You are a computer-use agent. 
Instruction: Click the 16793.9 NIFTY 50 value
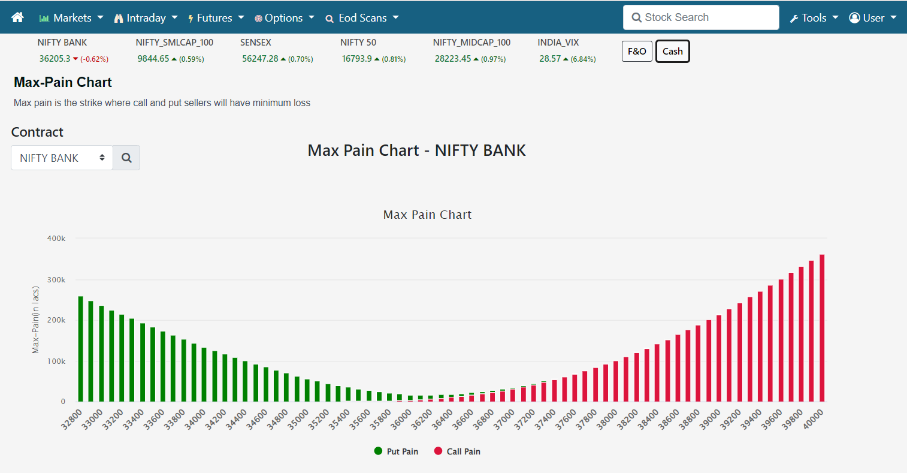(x=357, y=59)
